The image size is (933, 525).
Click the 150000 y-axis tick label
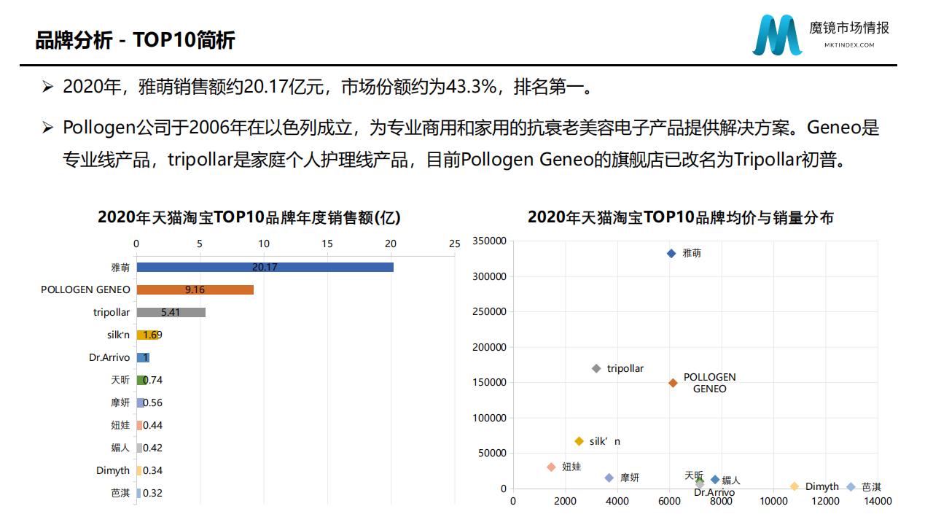click(489, 382)
